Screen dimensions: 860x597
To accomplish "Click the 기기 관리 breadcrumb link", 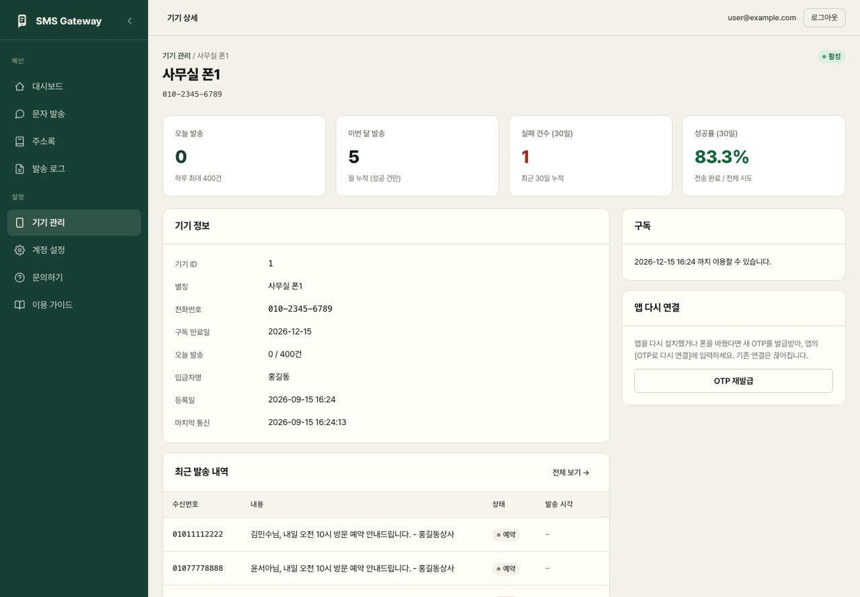I will tap(177, 56).
